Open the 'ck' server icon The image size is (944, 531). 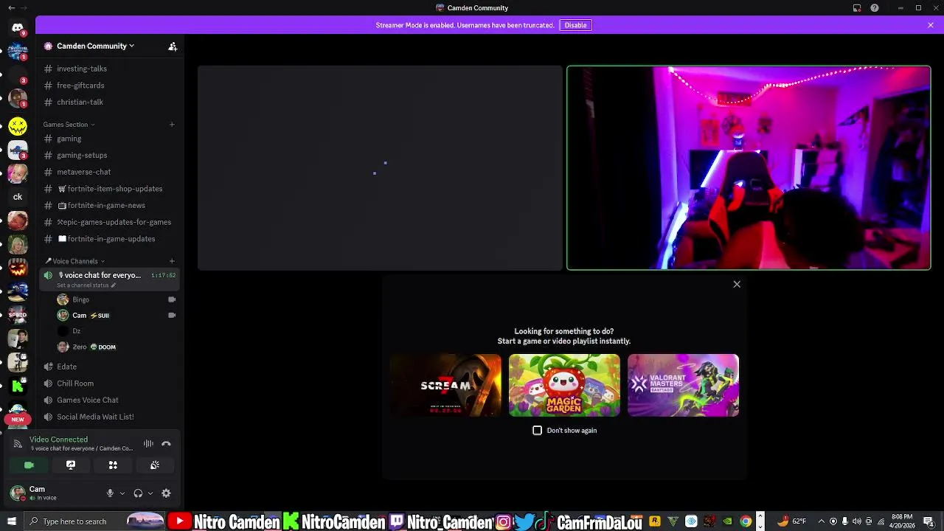[18, 197]
